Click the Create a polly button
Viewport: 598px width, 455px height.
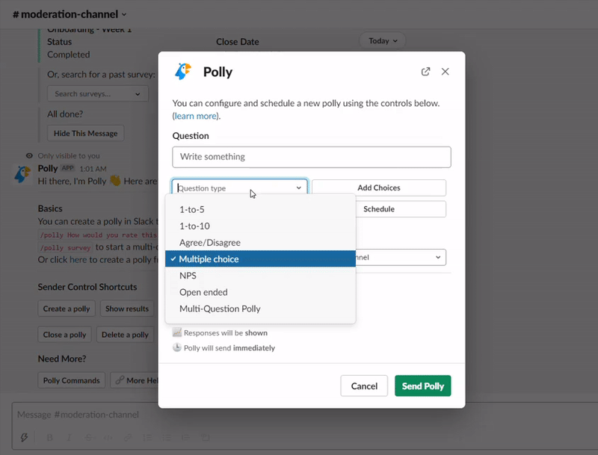point(67,309)
